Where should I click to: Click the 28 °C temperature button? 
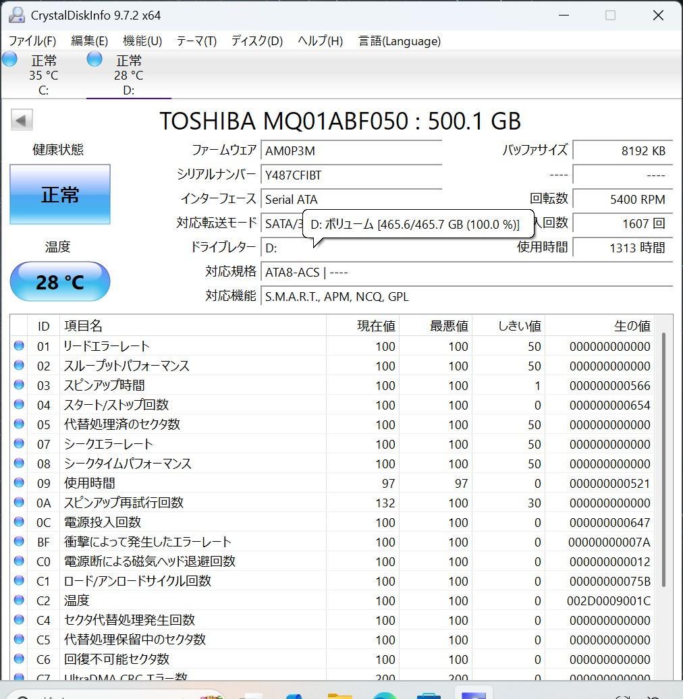(x=60, y=282)
